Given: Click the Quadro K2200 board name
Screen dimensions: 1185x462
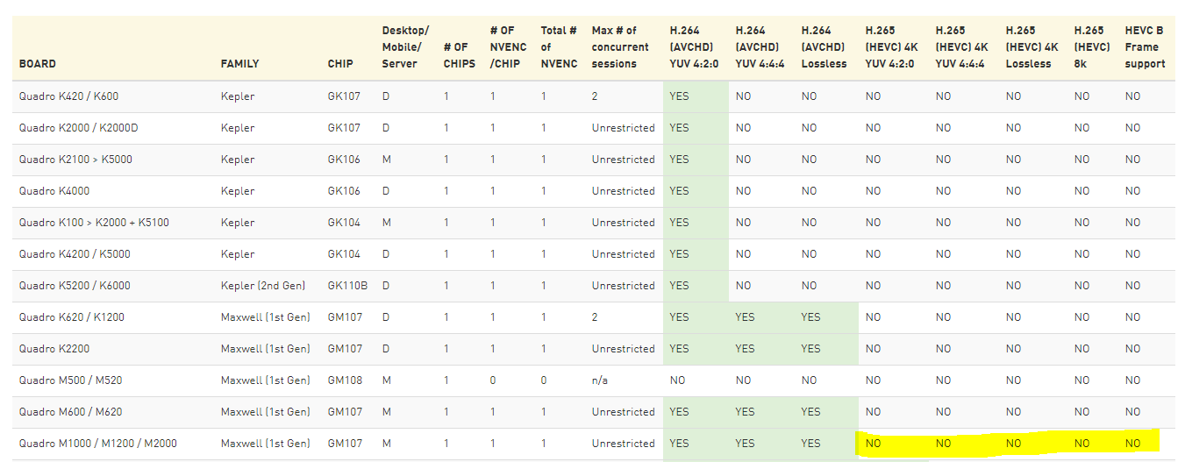Looking at the screenshot, I should point(54,349).
